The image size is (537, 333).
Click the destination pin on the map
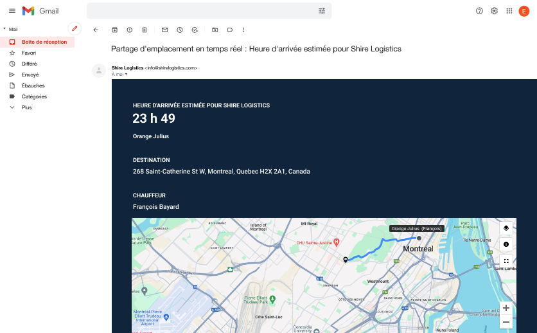[346, 260]
